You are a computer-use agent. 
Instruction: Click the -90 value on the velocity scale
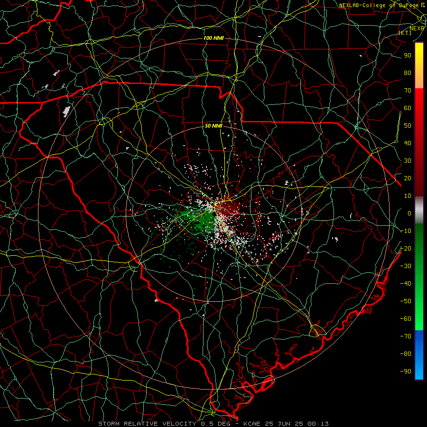(x=406, y=371)
